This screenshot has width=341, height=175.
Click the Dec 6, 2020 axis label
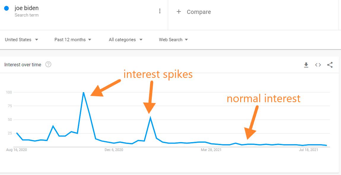click(114, 150)
